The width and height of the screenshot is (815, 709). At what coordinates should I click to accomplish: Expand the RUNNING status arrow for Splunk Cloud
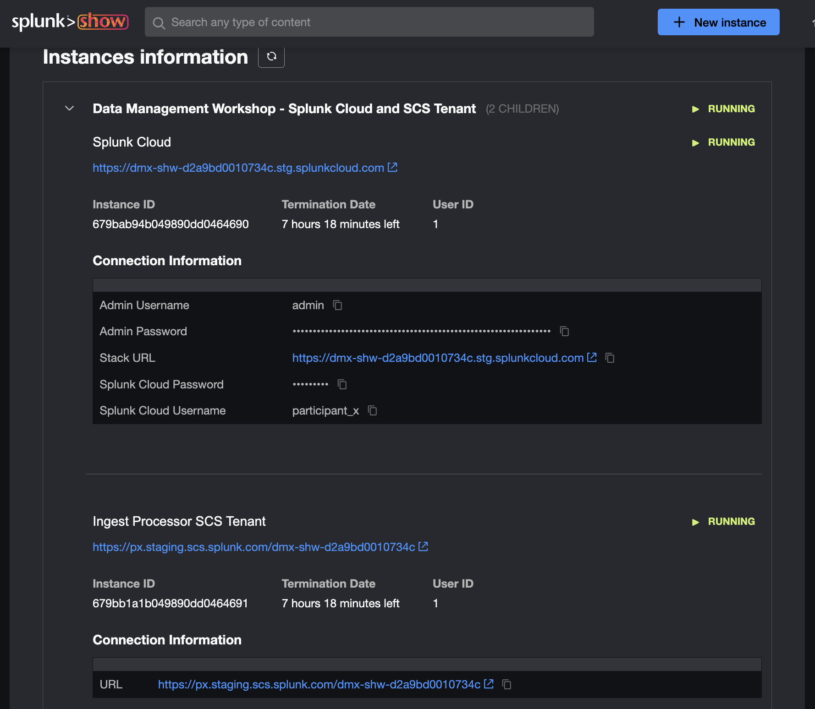(x=695, y=142)
